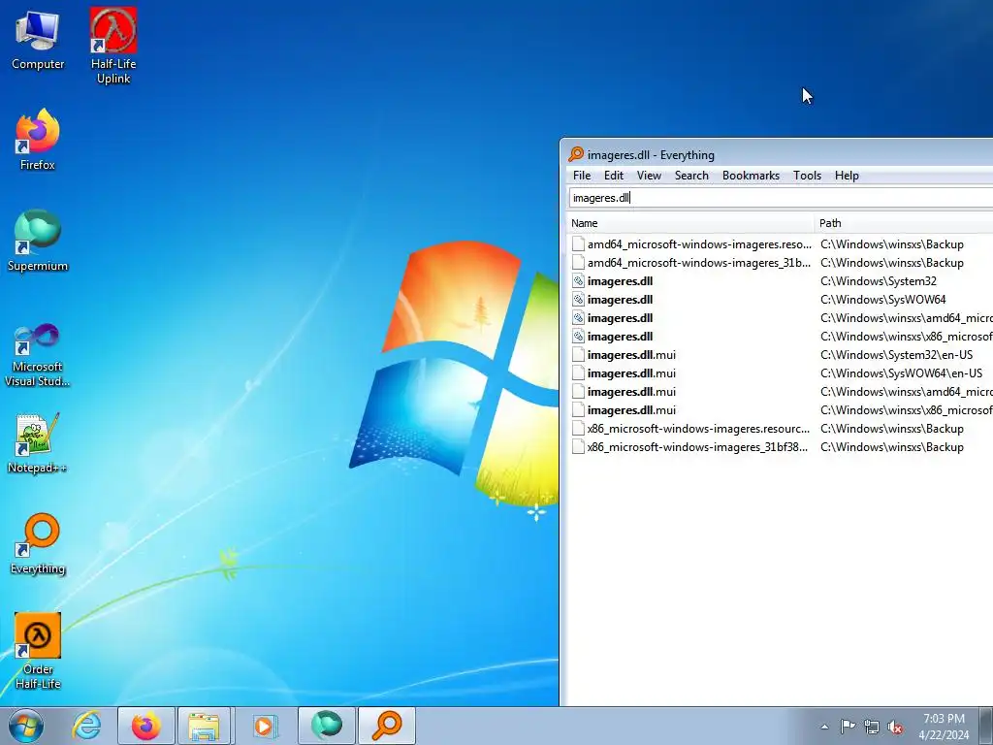Select the Supermium desktop shortcut
Image resolution: width=993 pixels, height=745 pixels.
pyautogui.click(x=38, y=241)
